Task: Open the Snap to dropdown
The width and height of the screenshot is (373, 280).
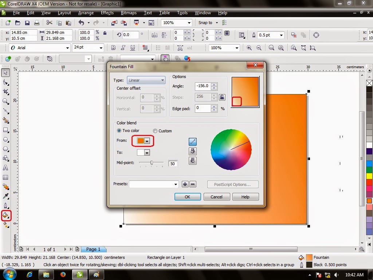Action: (217, 23)
